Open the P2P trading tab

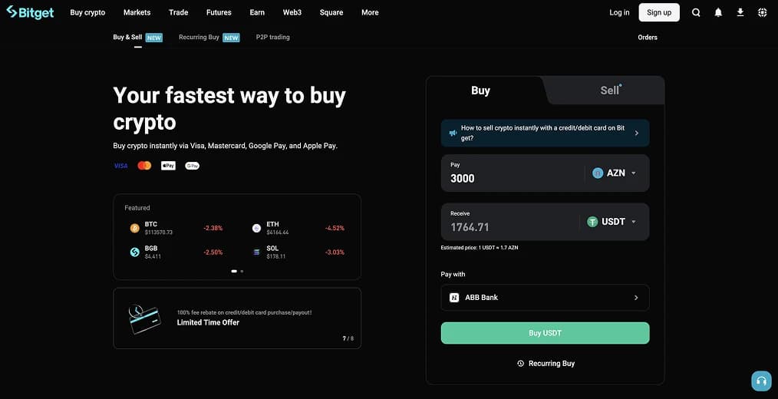tap(272, 38)
